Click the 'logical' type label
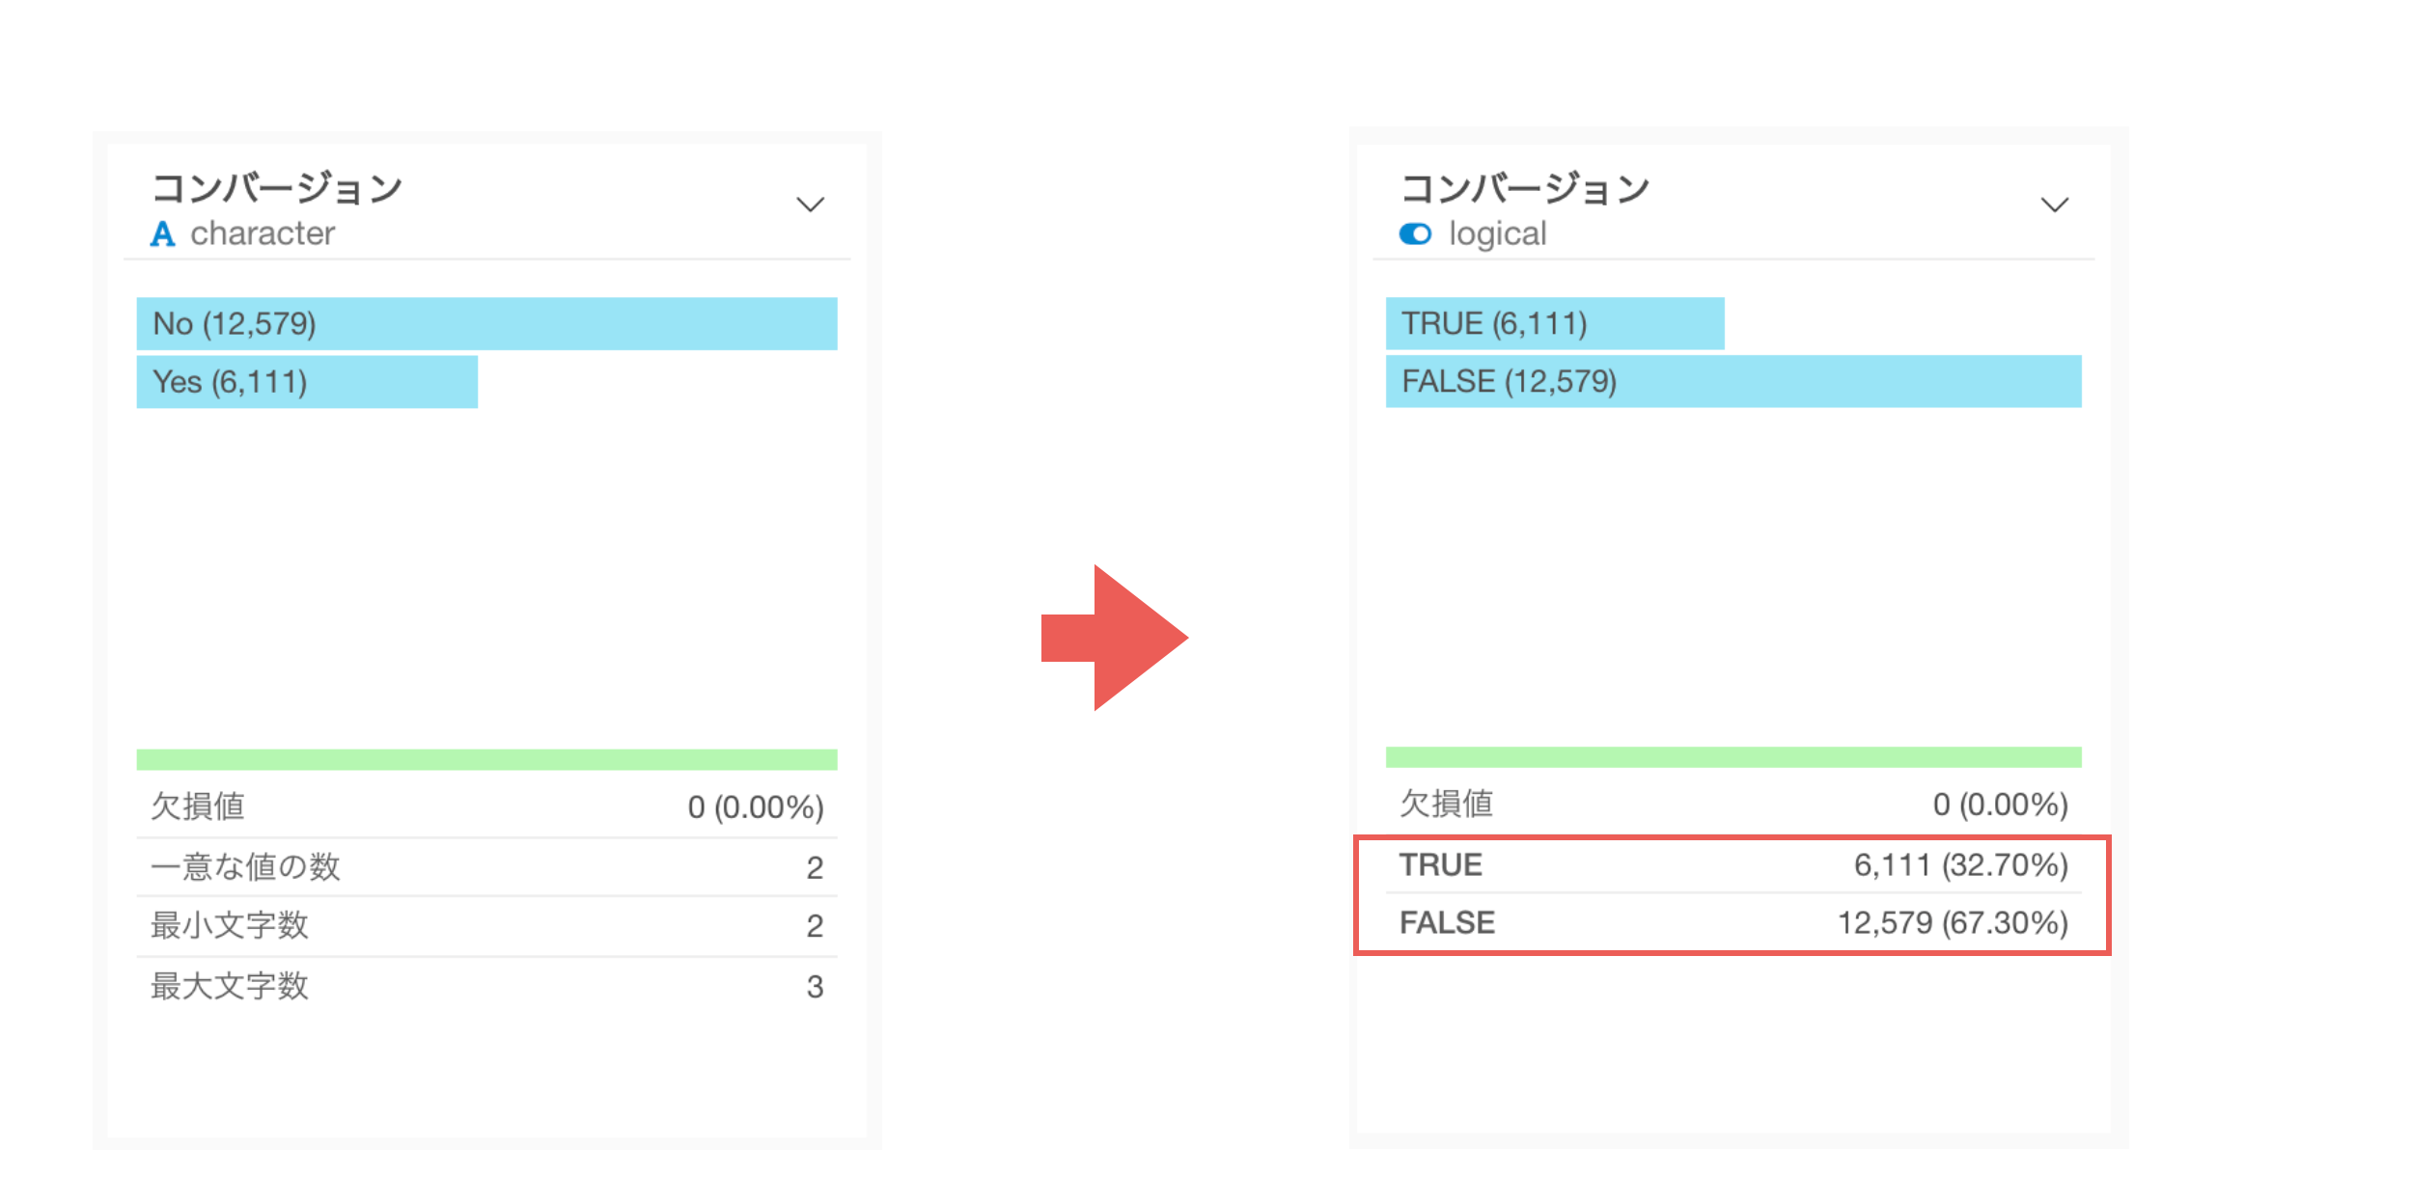Image resolution: width=2411 pixels, height=1202 pixels. pyautogui.click(x=1497, y=233)
